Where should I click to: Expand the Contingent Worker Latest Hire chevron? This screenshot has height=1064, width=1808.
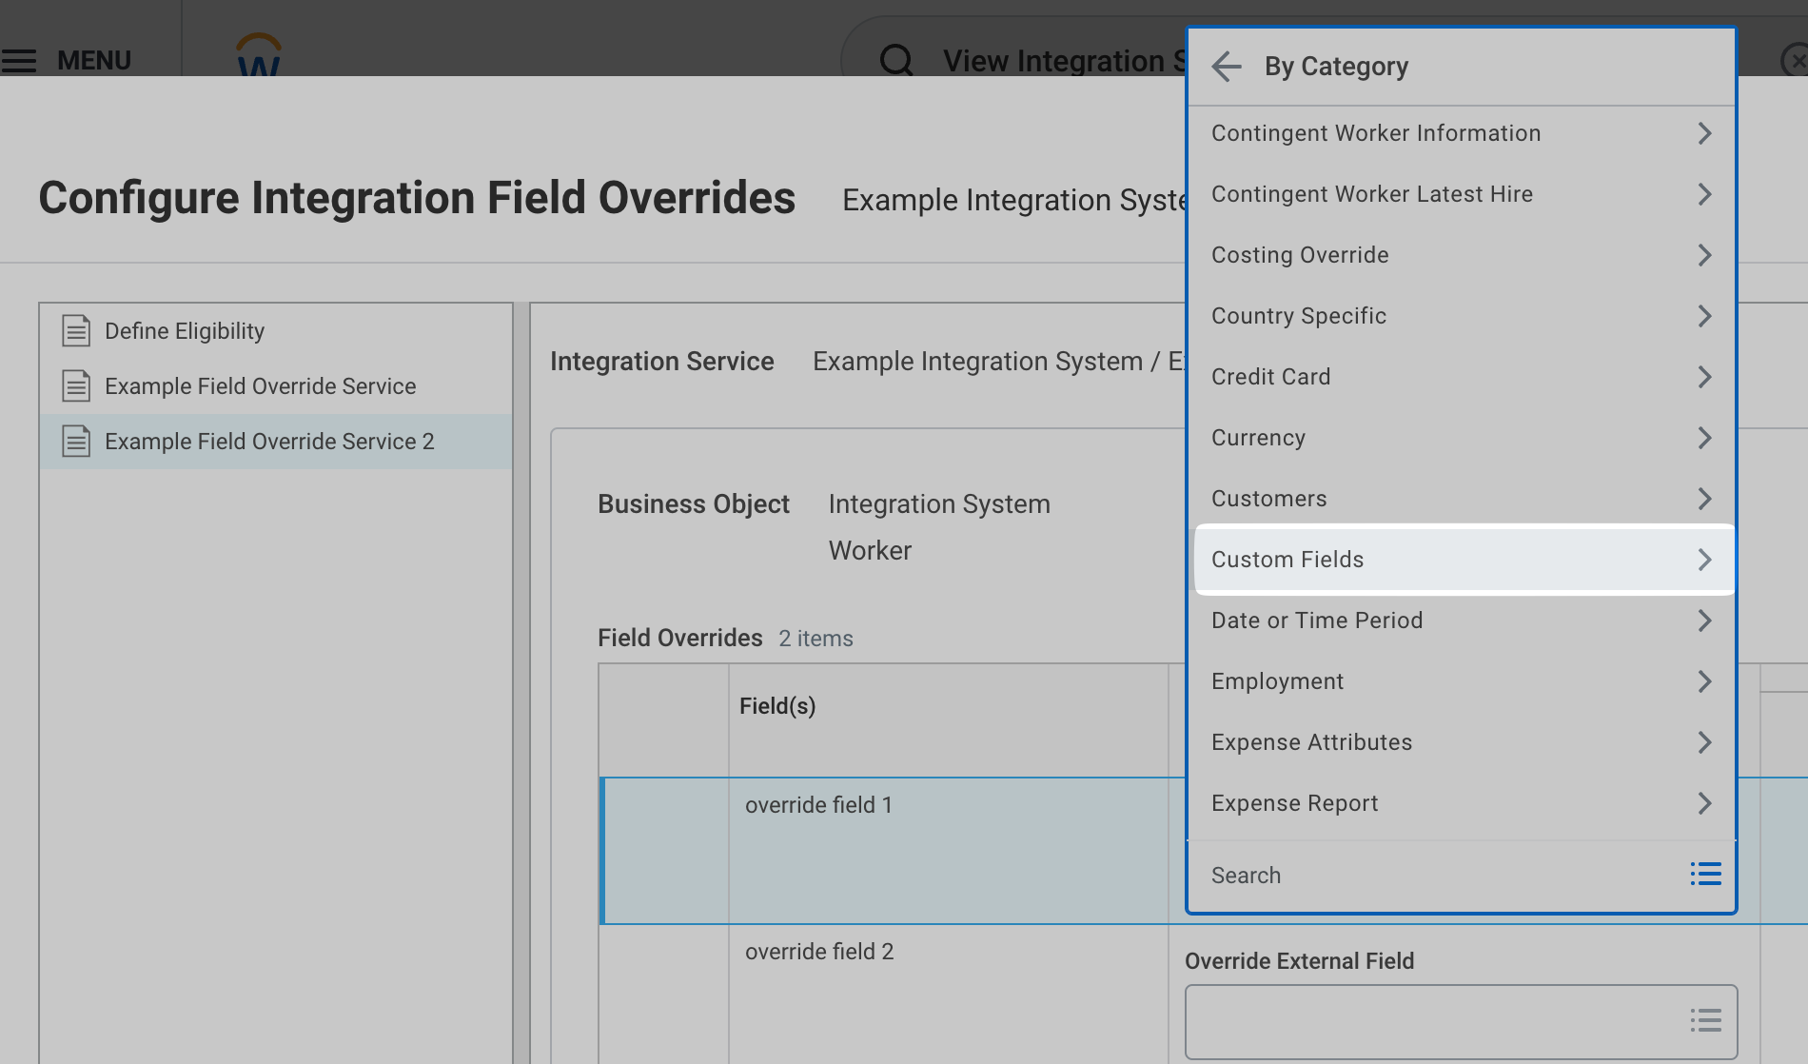[x=1704, y=194]
